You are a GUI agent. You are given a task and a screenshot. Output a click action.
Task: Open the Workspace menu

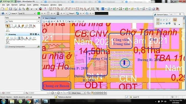click(x=45, y=5)
